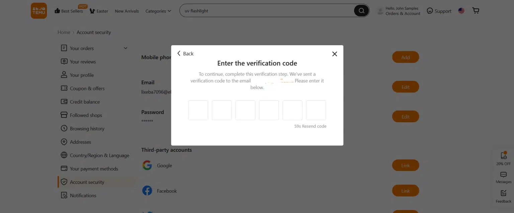Collapse the Your orders section

tap(125, 48)
